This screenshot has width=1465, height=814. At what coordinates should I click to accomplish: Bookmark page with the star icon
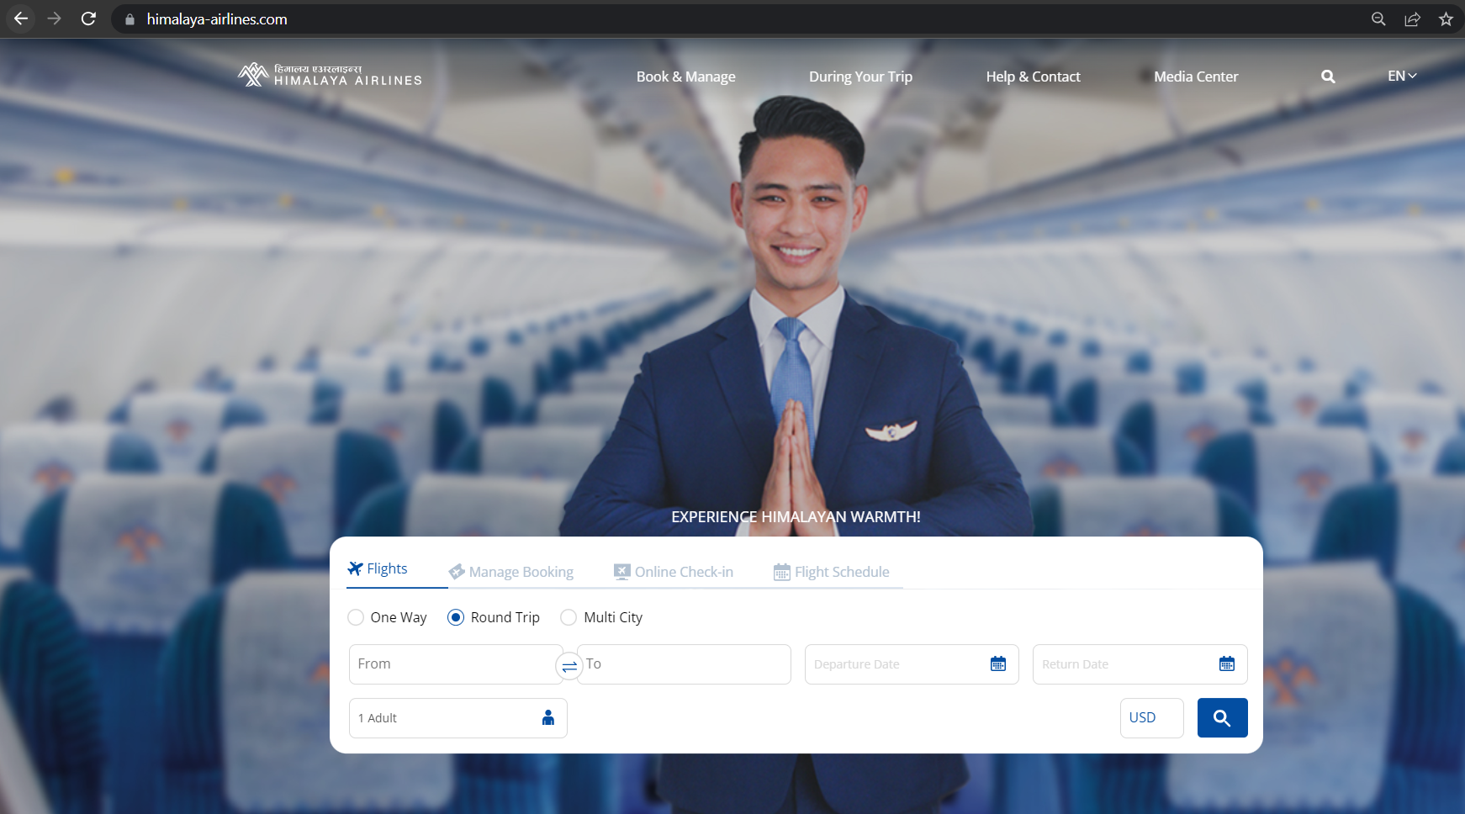1446,18
